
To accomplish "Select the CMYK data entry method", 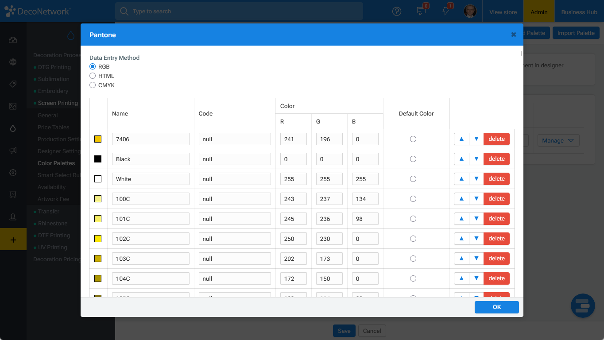I will click(93, 85).
